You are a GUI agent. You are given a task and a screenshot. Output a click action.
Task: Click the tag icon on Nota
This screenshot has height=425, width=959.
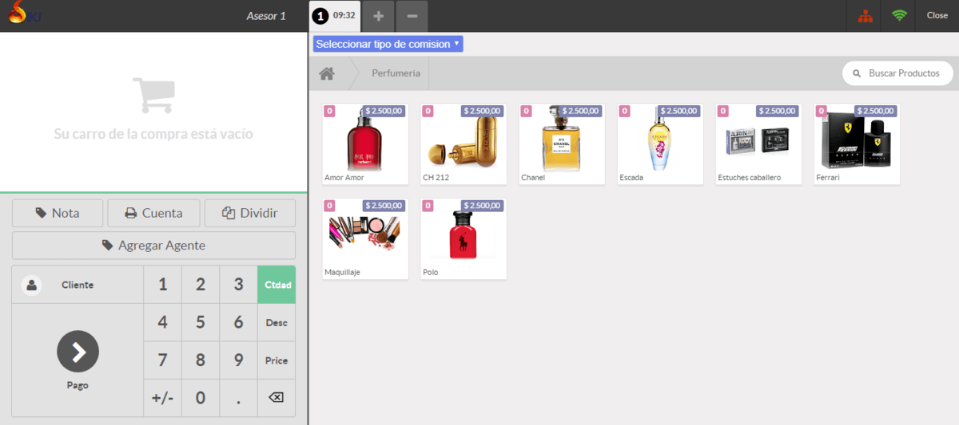click(41, 213)
